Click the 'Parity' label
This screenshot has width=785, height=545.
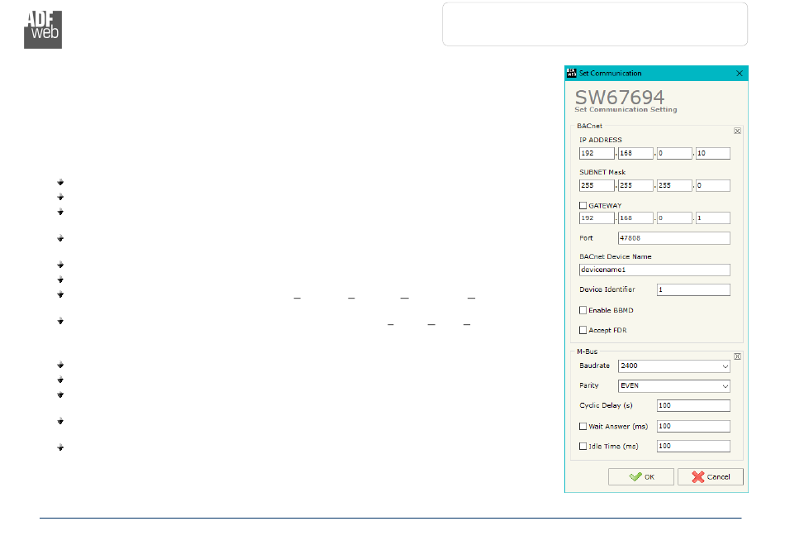pyautogui.click(x=588, y=385)
